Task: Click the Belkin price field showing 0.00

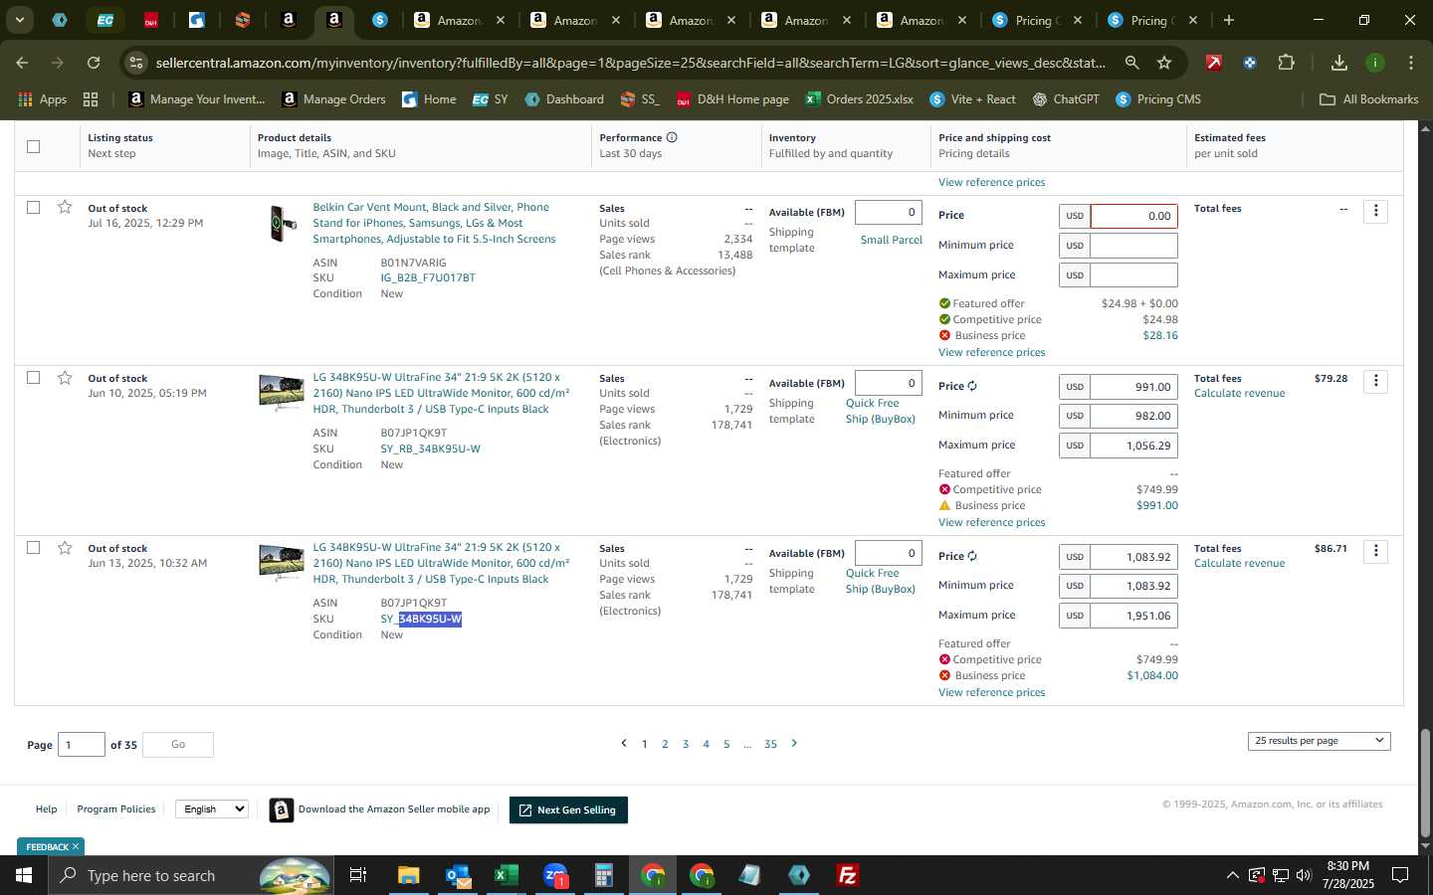Action: [x=1133, y=216]
